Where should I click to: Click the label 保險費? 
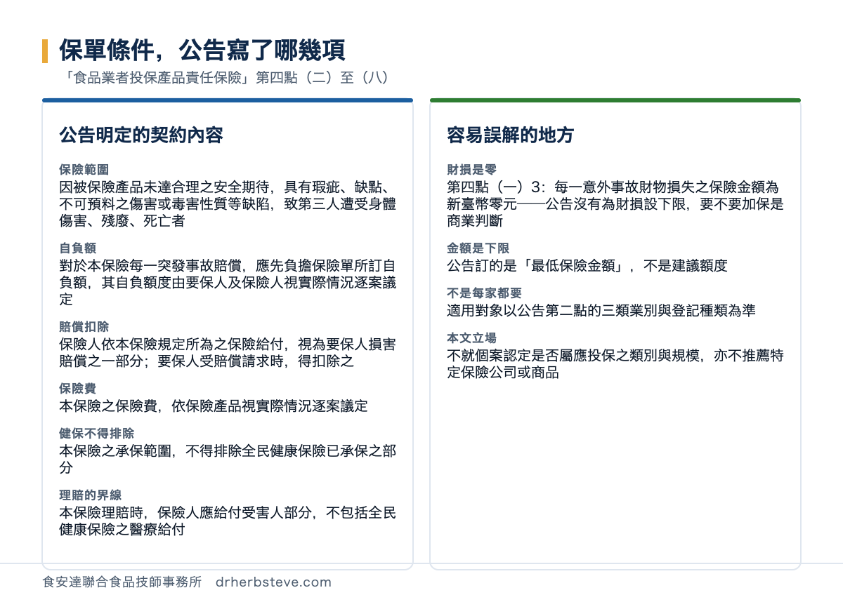[x=77, y=389]
